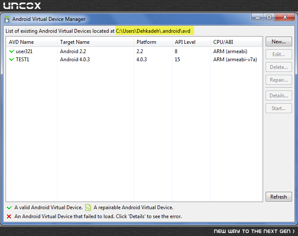This screenshot has height=236, width=298.
Task: Click the 2.2 platform cell
Action: pos(140,51)
